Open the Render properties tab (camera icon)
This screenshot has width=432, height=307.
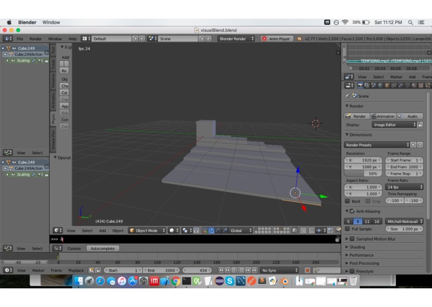coord(360,86)
